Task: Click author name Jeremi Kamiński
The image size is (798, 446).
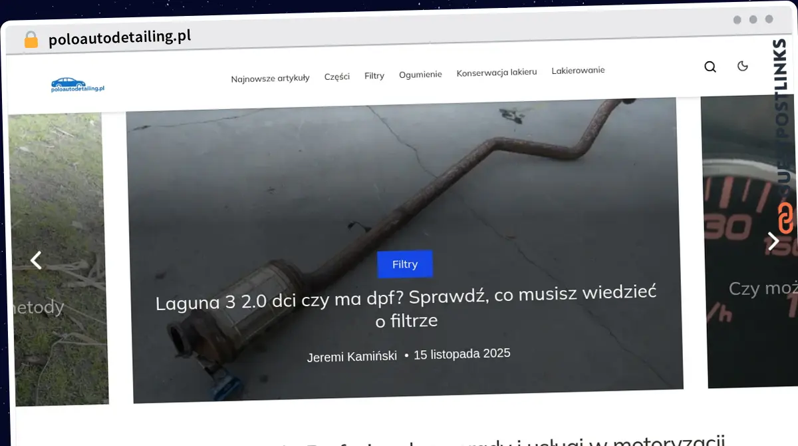Action: pos(352,357)
